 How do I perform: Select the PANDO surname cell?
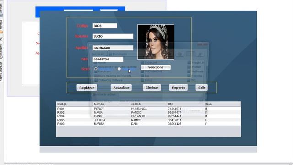[148, 112]
